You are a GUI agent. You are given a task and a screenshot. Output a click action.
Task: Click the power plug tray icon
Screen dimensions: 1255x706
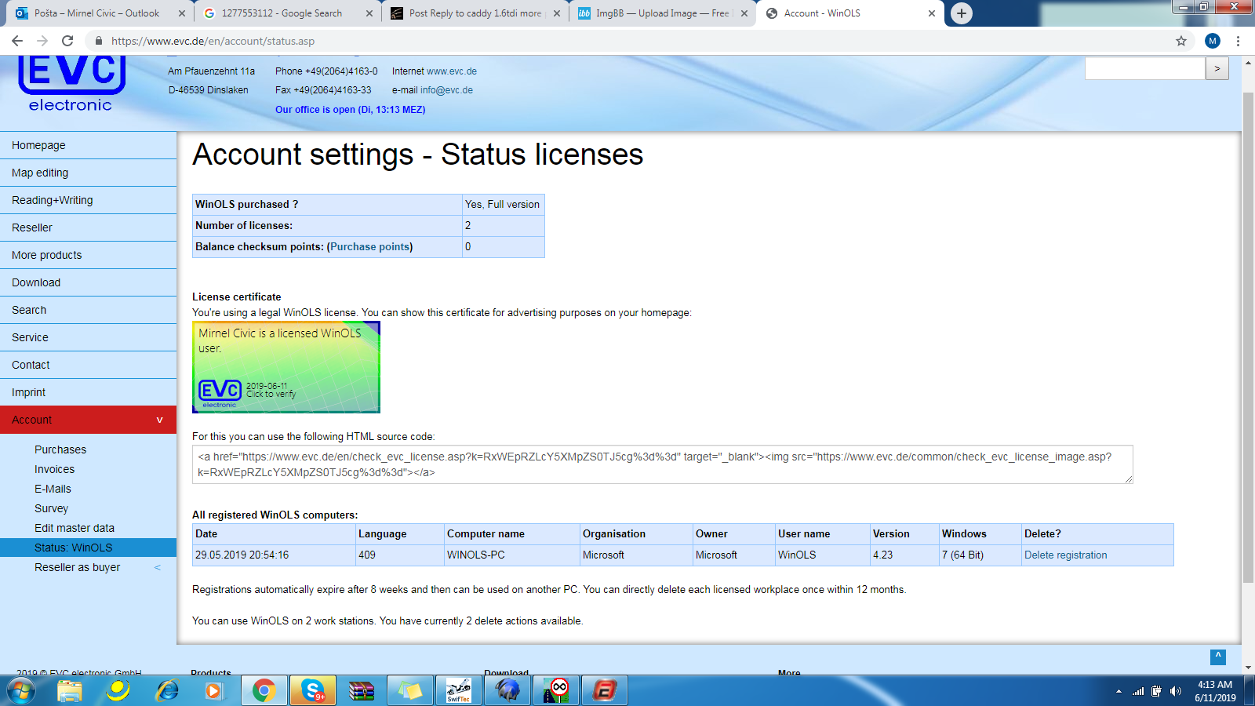(1156, 691)
